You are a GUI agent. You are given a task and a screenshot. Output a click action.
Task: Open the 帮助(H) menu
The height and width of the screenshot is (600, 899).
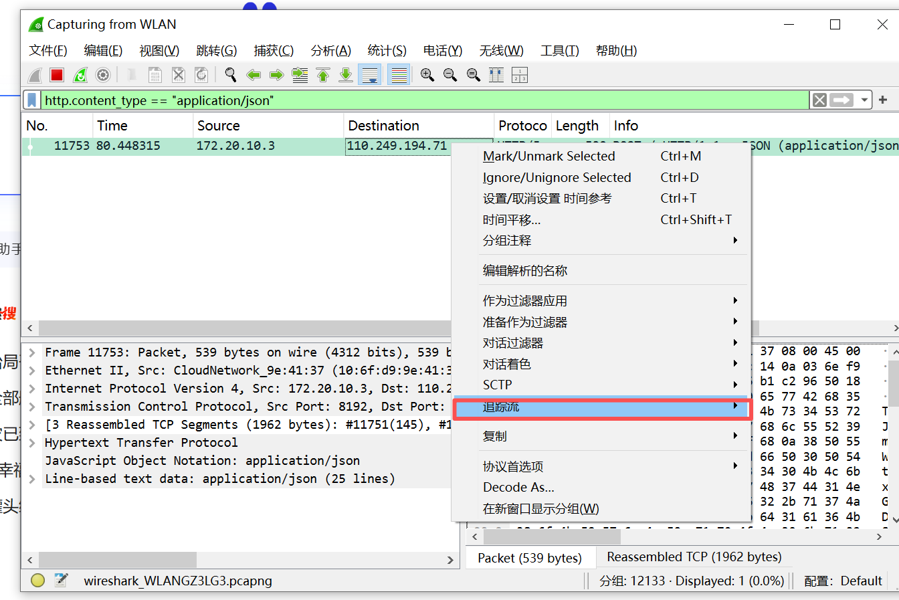tap(616, 51)
